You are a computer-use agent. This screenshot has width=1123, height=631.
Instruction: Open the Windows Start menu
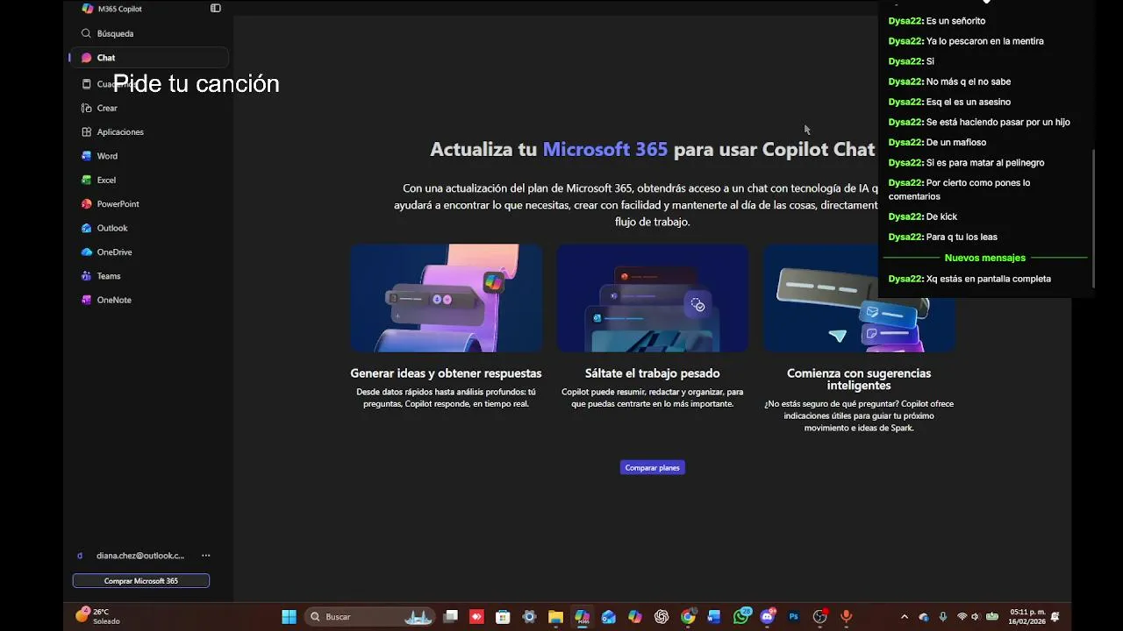tap(289, 617)
